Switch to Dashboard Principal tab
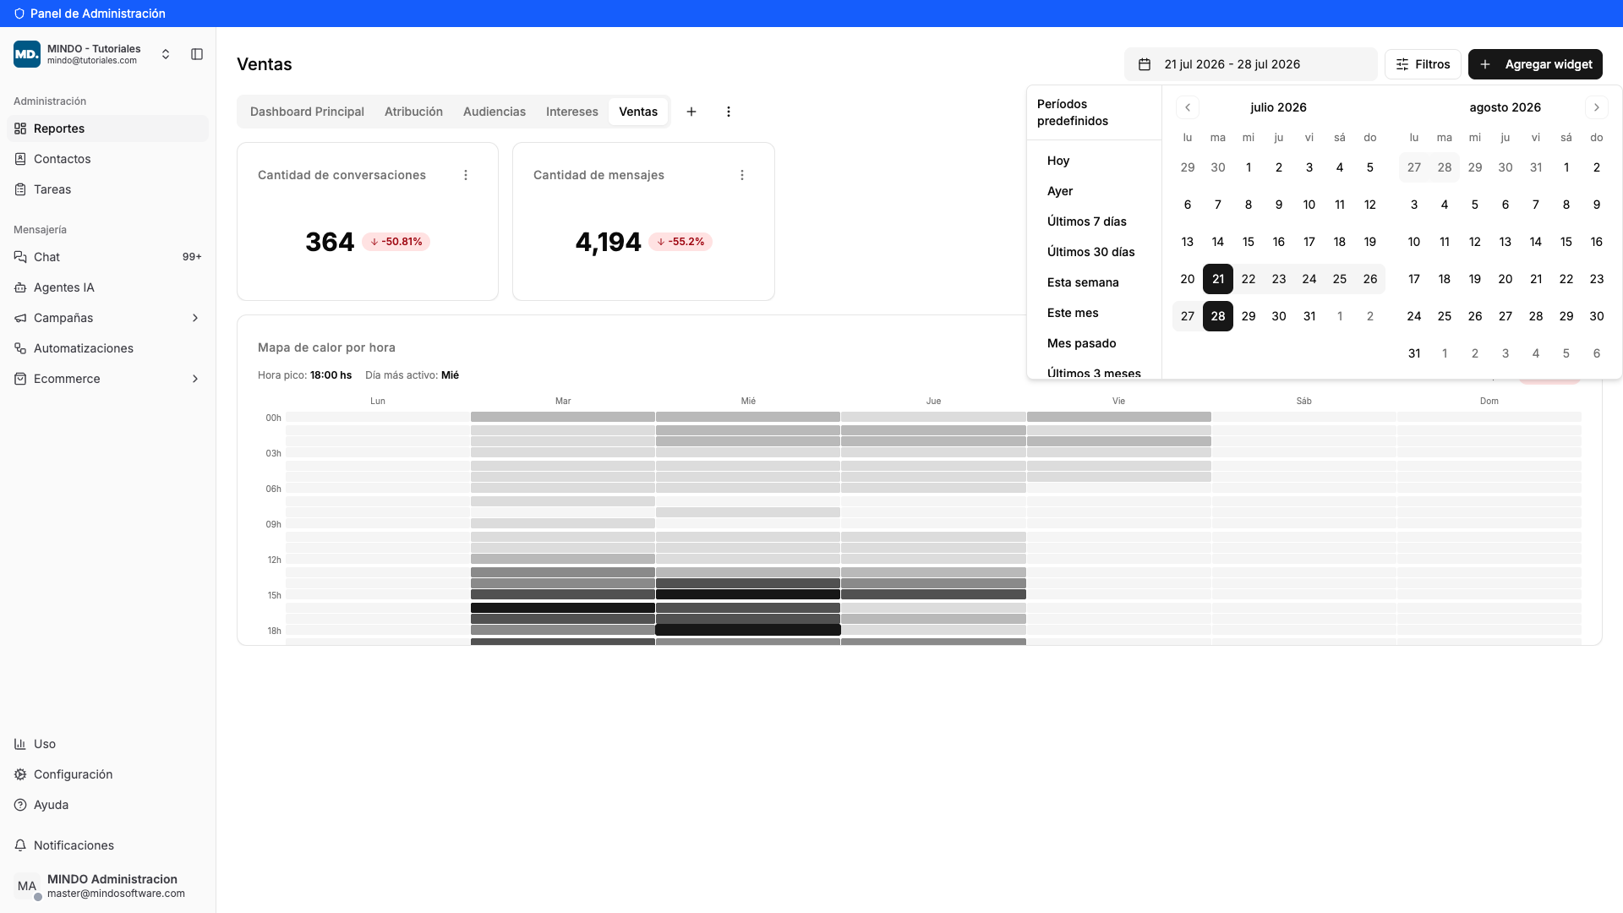Screen dimensions: 1623x913 pyautogui.click(x=307, y=112)
